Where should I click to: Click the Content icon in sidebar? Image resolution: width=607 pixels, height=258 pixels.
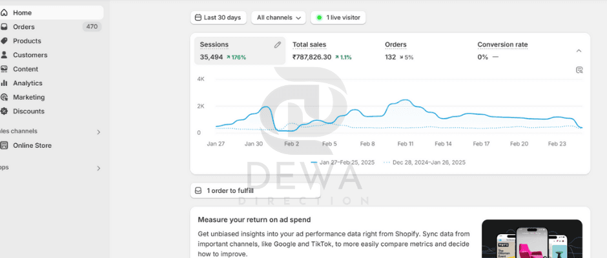point(5,69)
